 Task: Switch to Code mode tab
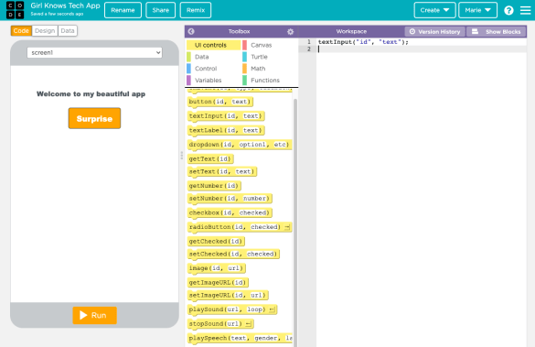21,31
